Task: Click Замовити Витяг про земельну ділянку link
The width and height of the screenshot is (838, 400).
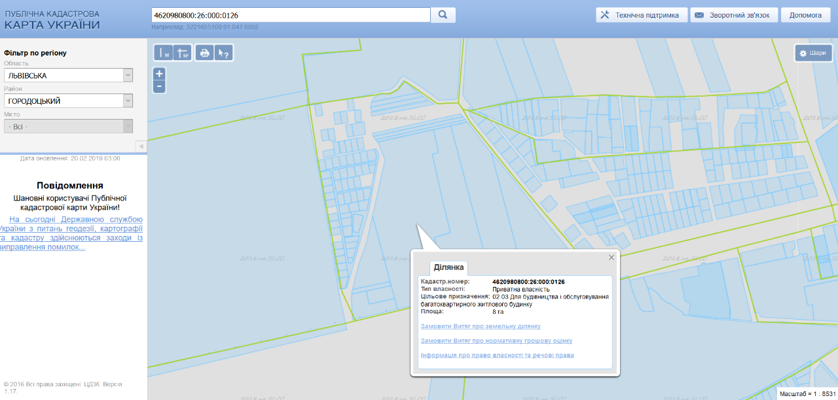Action: pos(481,326)
